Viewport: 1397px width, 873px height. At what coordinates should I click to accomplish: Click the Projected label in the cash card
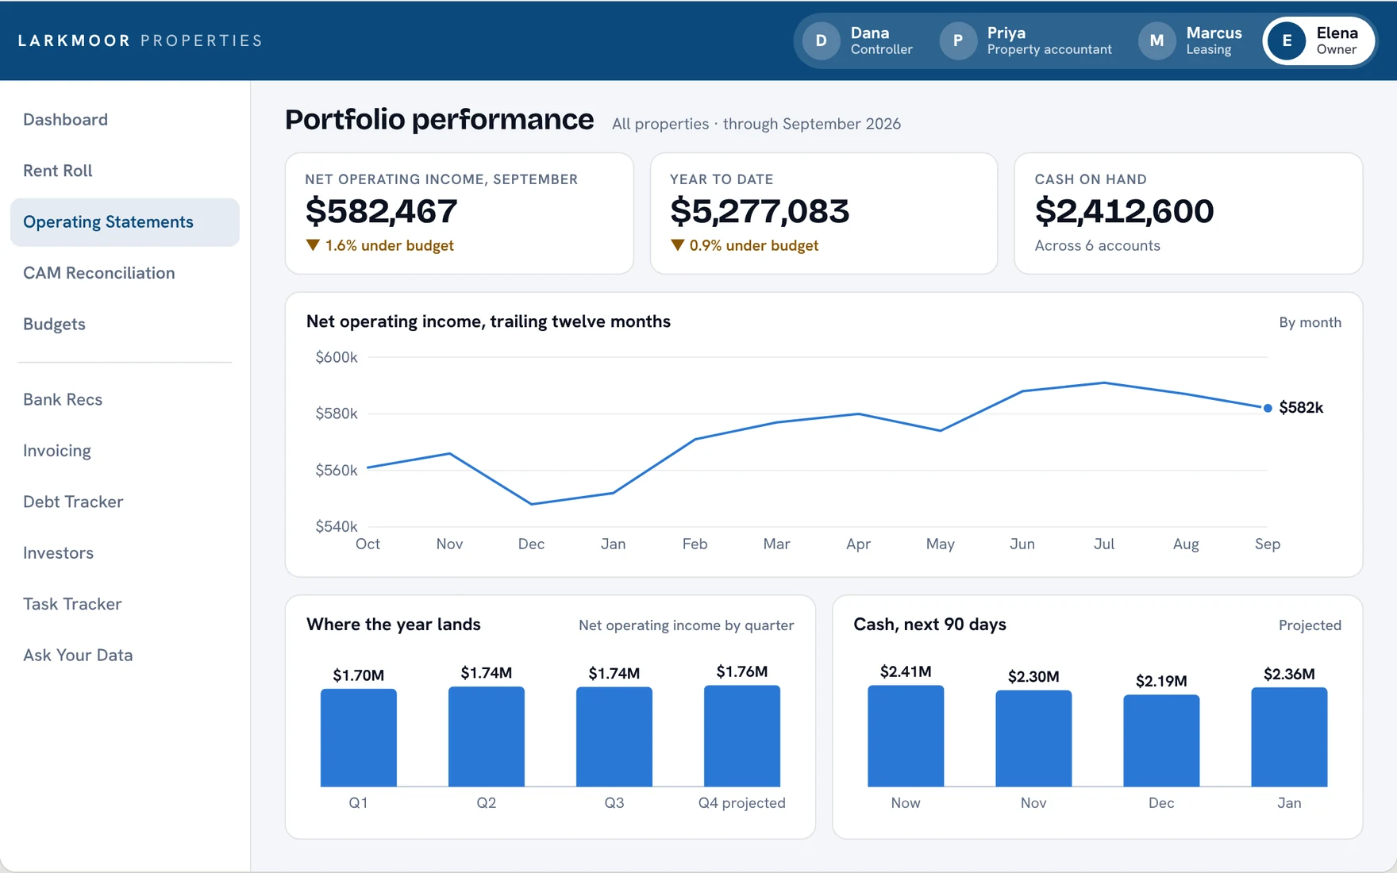coord(1310,625)
